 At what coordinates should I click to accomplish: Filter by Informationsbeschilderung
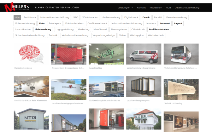point(127,24)
